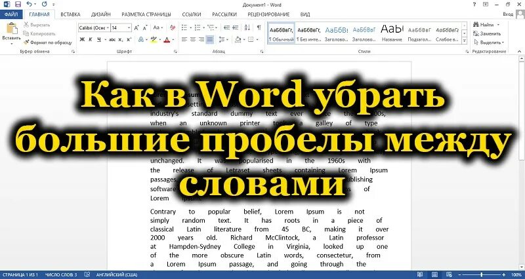Sort the text with the A-Z icon
The image size is (525, 279).
point(247,28)
